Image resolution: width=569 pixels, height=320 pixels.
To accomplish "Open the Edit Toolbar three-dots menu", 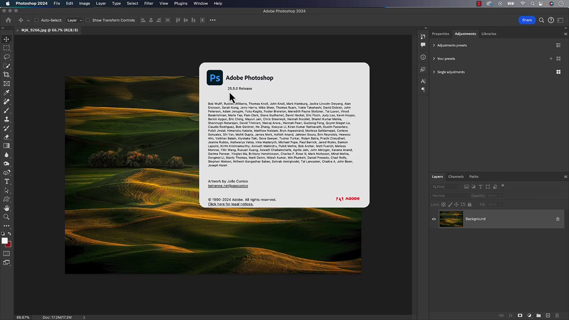I will [7, 226].
